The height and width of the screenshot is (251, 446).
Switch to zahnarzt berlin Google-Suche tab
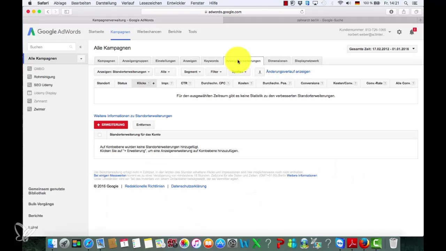321,20
